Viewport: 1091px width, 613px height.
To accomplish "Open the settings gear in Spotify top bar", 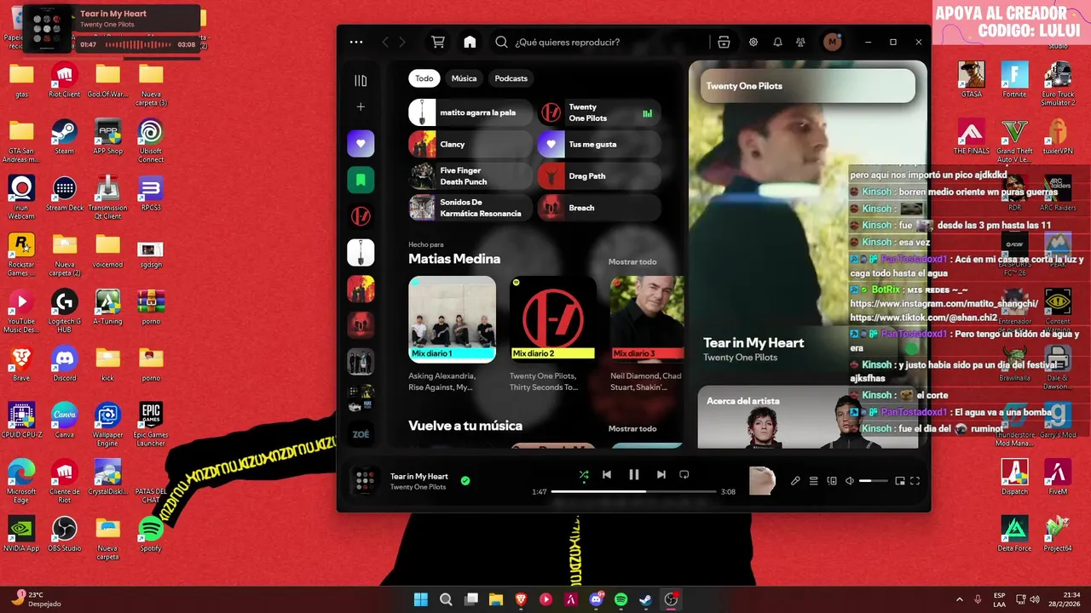I will tap(753, 42).
